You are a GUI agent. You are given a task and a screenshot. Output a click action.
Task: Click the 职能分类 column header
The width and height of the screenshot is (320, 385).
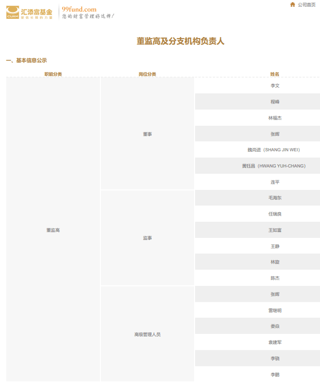(x=53, y=74)
